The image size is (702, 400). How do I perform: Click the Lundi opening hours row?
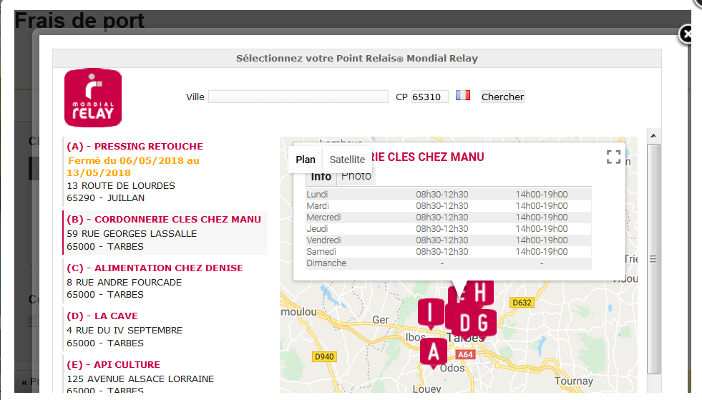(449, 195)
